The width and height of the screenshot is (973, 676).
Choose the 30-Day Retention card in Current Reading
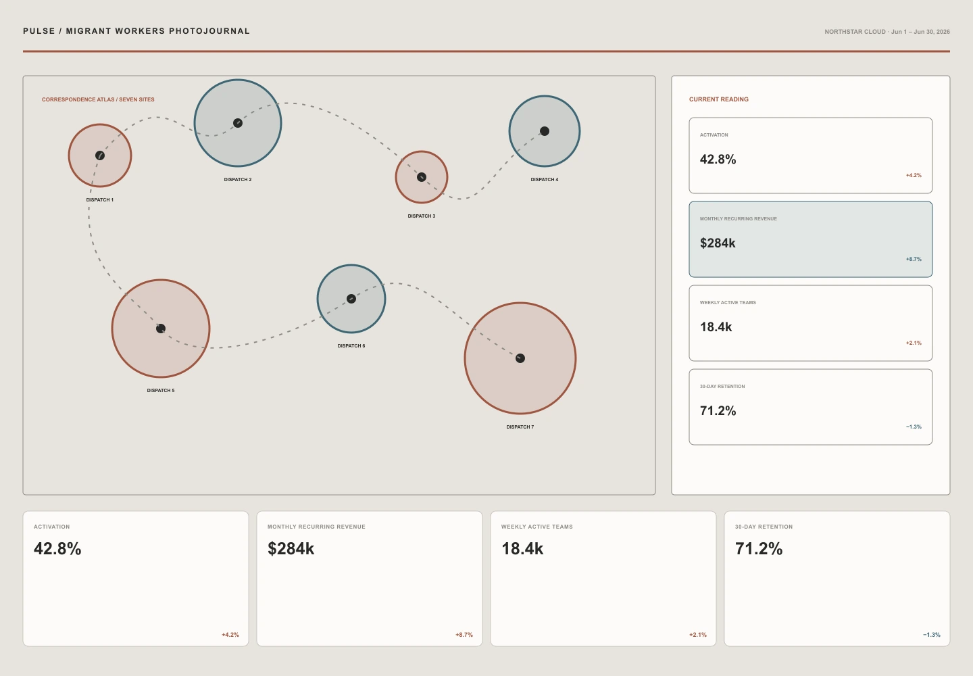pyautogui.click(x=811, y=407)
